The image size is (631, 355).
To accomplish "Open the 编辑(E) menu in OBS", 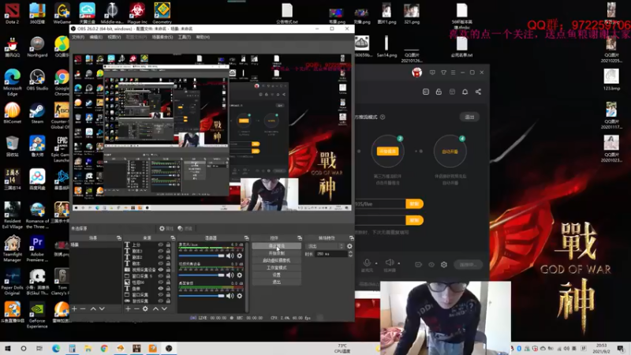I will pos(95,37).
